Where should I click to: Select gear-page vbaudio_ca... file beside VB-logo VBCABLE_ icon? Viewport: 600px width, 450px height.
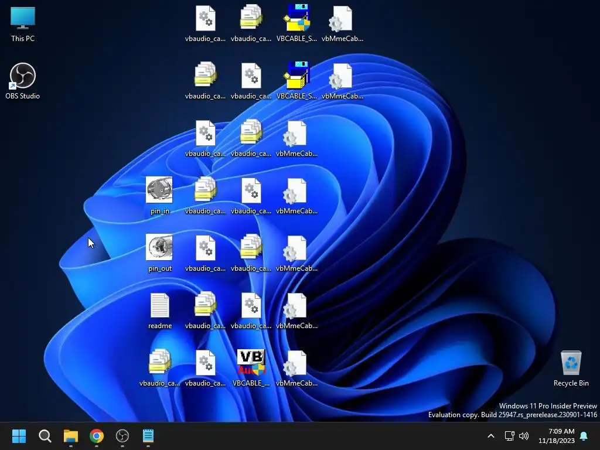(x=205, y=368)
